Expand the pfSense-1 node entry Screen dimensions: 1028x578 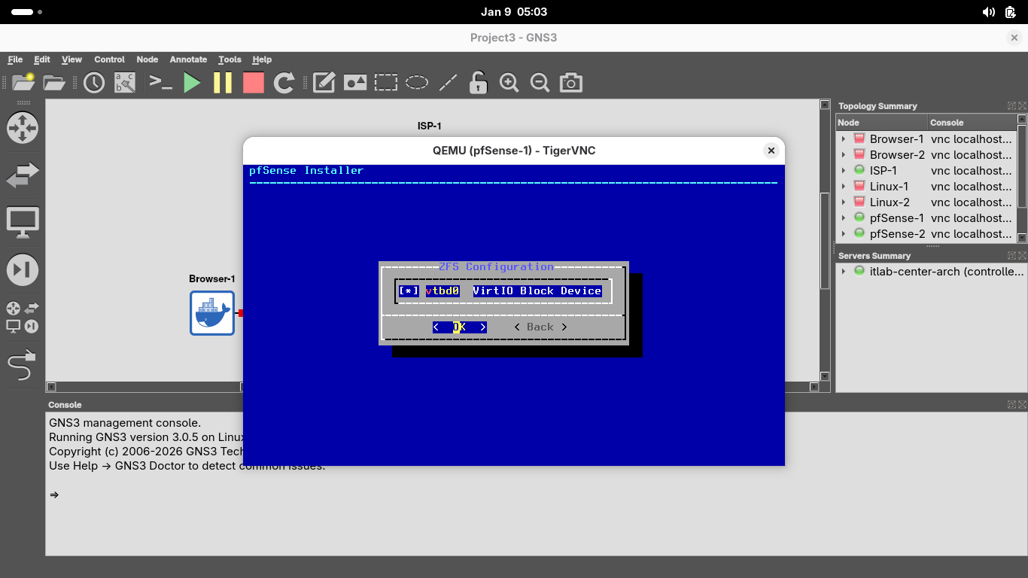coord(844,218)
